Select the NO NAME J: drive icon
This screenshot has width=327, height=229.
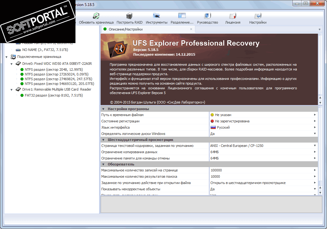pos(18,50)
